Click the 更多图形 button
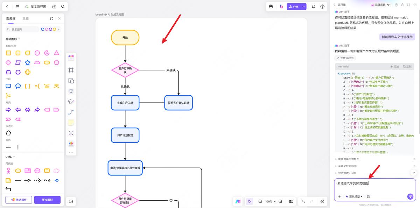 pyautogui.click(x=47, y=200)
